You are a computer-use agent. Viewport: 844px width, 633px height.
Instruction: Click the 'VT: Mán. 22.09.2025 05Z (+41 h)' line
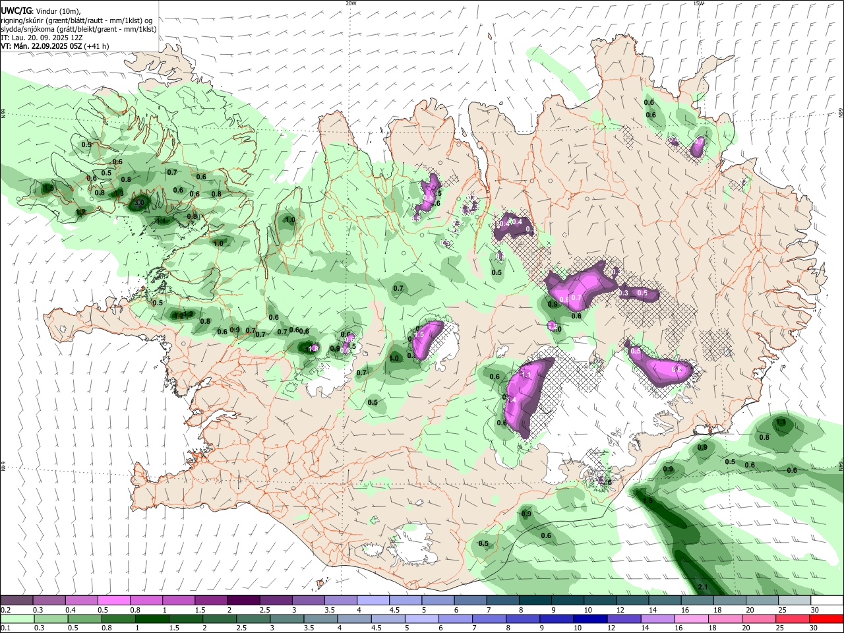pos(55,46)
